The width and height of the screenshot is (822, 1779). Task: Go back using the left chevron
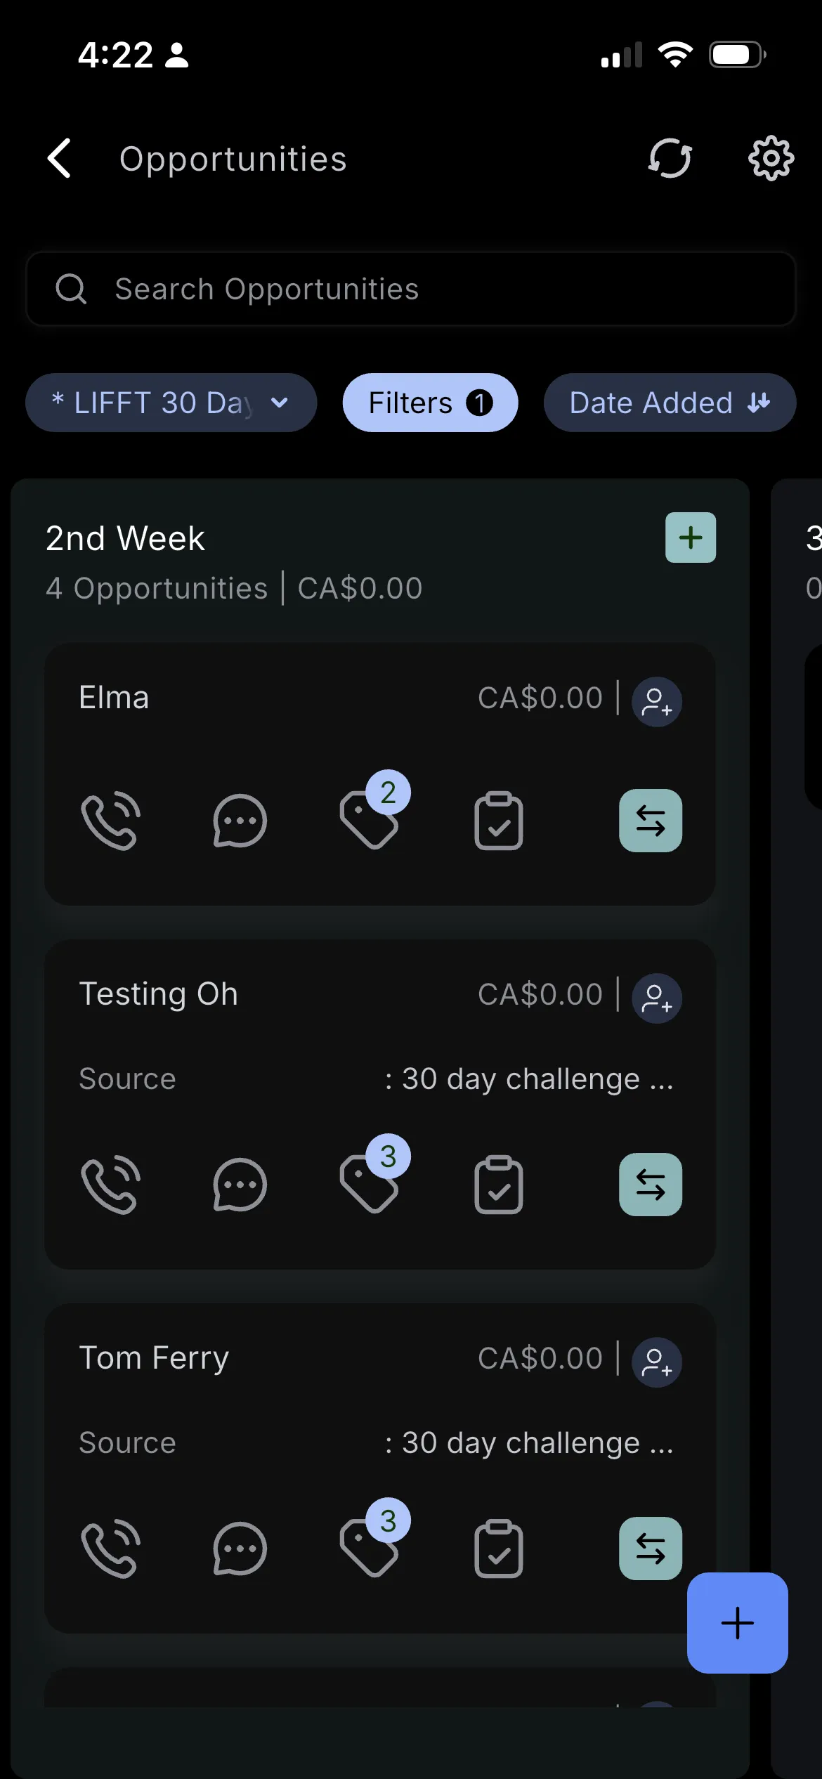click(60, 158)
